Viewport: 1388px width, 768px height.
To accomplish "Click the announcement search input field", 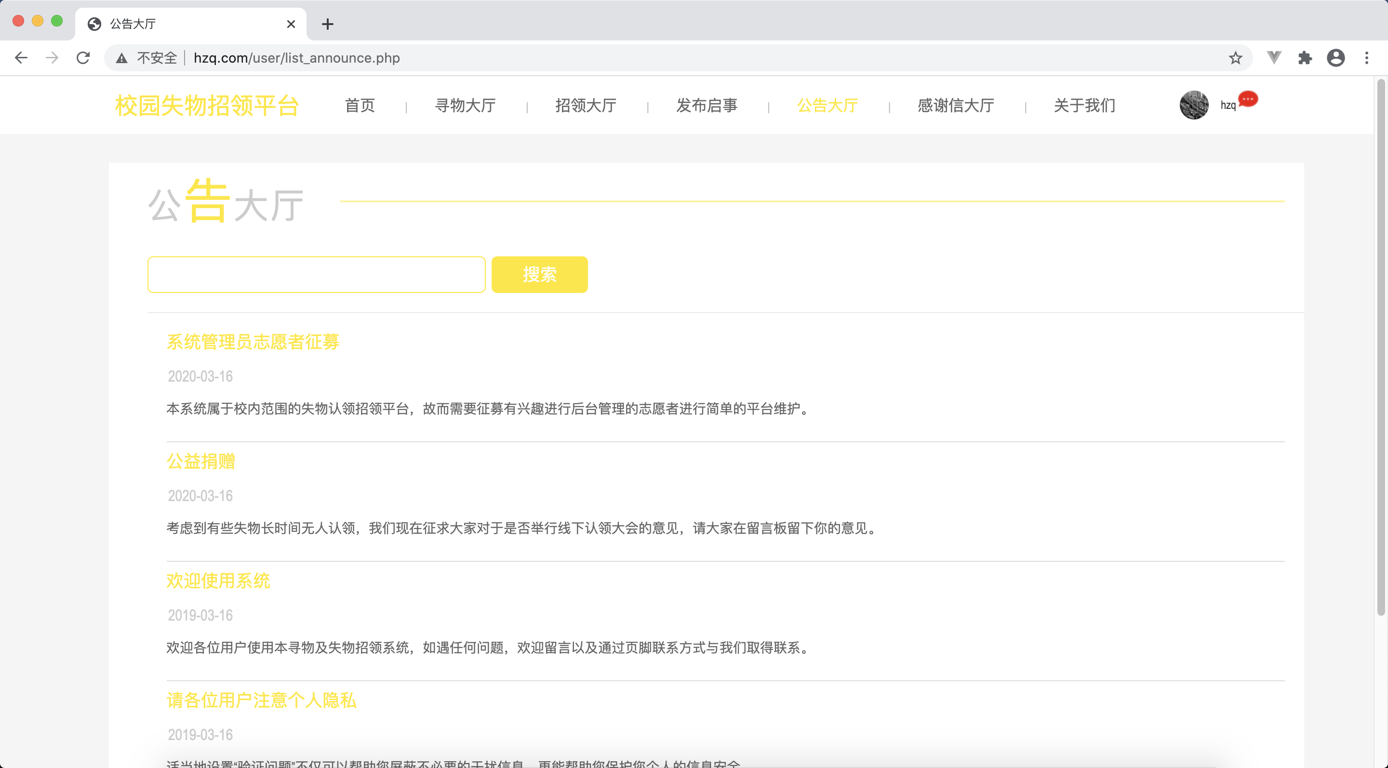I will pos(317,275).
